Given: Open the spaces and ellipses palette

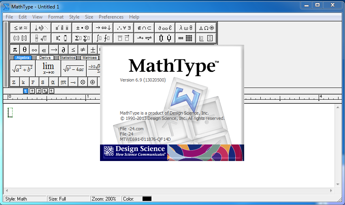Looking at the screenshot, I should tap(41, 27).
